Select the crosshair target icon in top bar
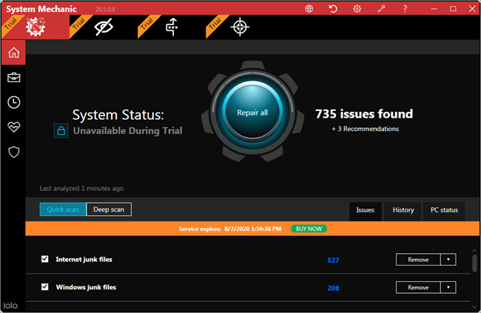 coord(240,27)
